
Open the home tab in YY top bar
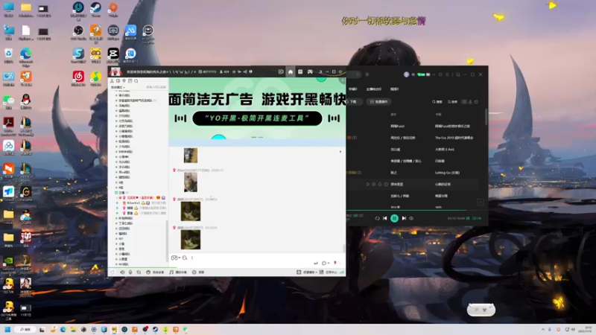pyautogui.click(x=291, y=71)
